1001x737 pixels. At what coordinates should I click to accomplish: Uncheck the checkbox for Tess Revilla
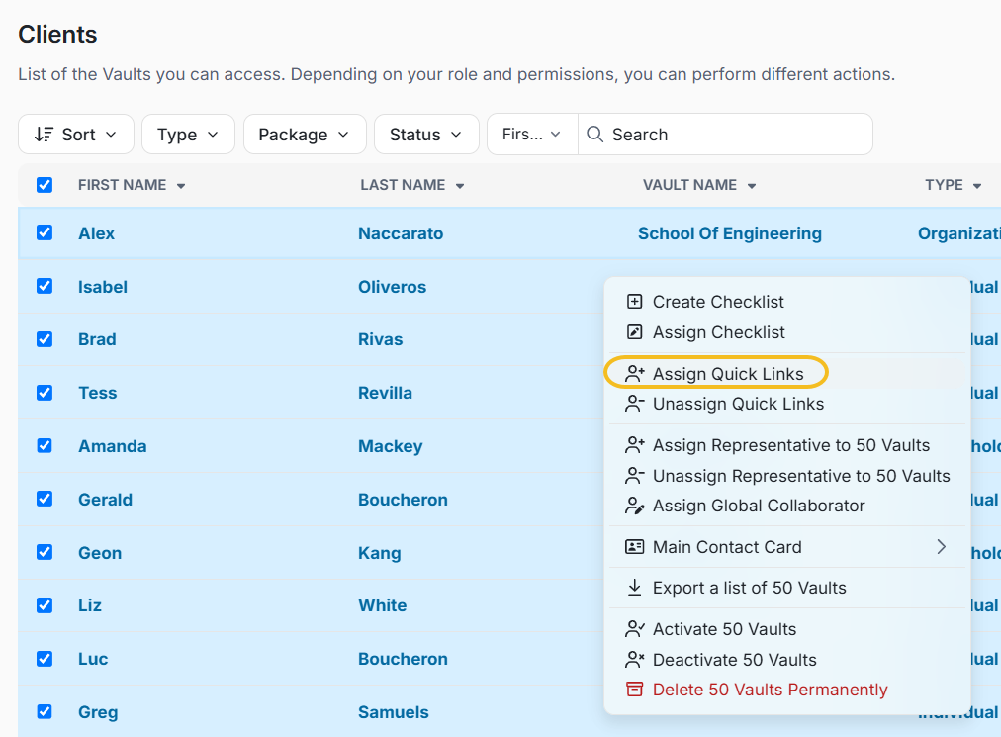(45, 392)
